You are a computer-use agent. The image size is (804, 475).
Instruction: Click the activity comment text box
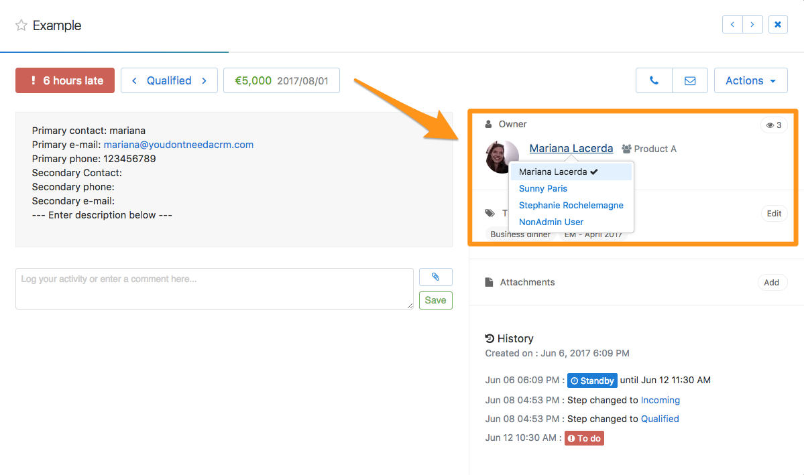[x=214, y=289]
